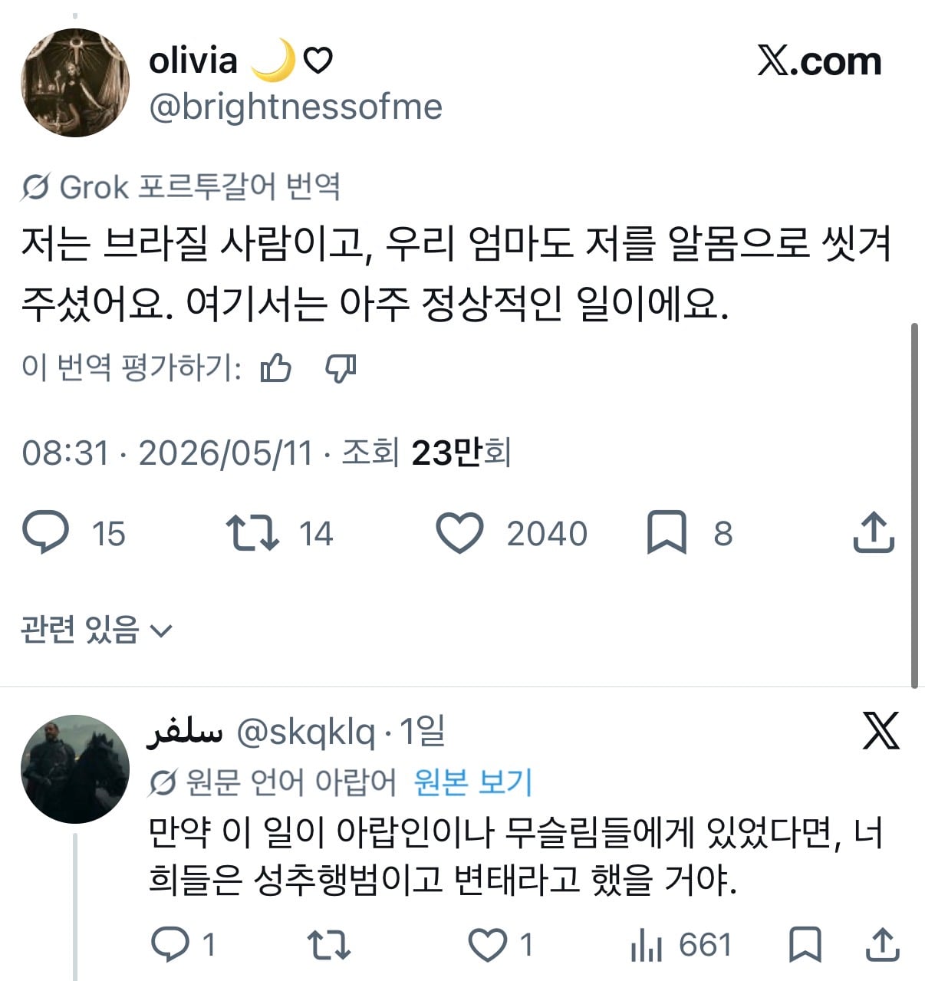
Task: Open the @brightnessofme profile handle
Action: [x=295, y=107]
